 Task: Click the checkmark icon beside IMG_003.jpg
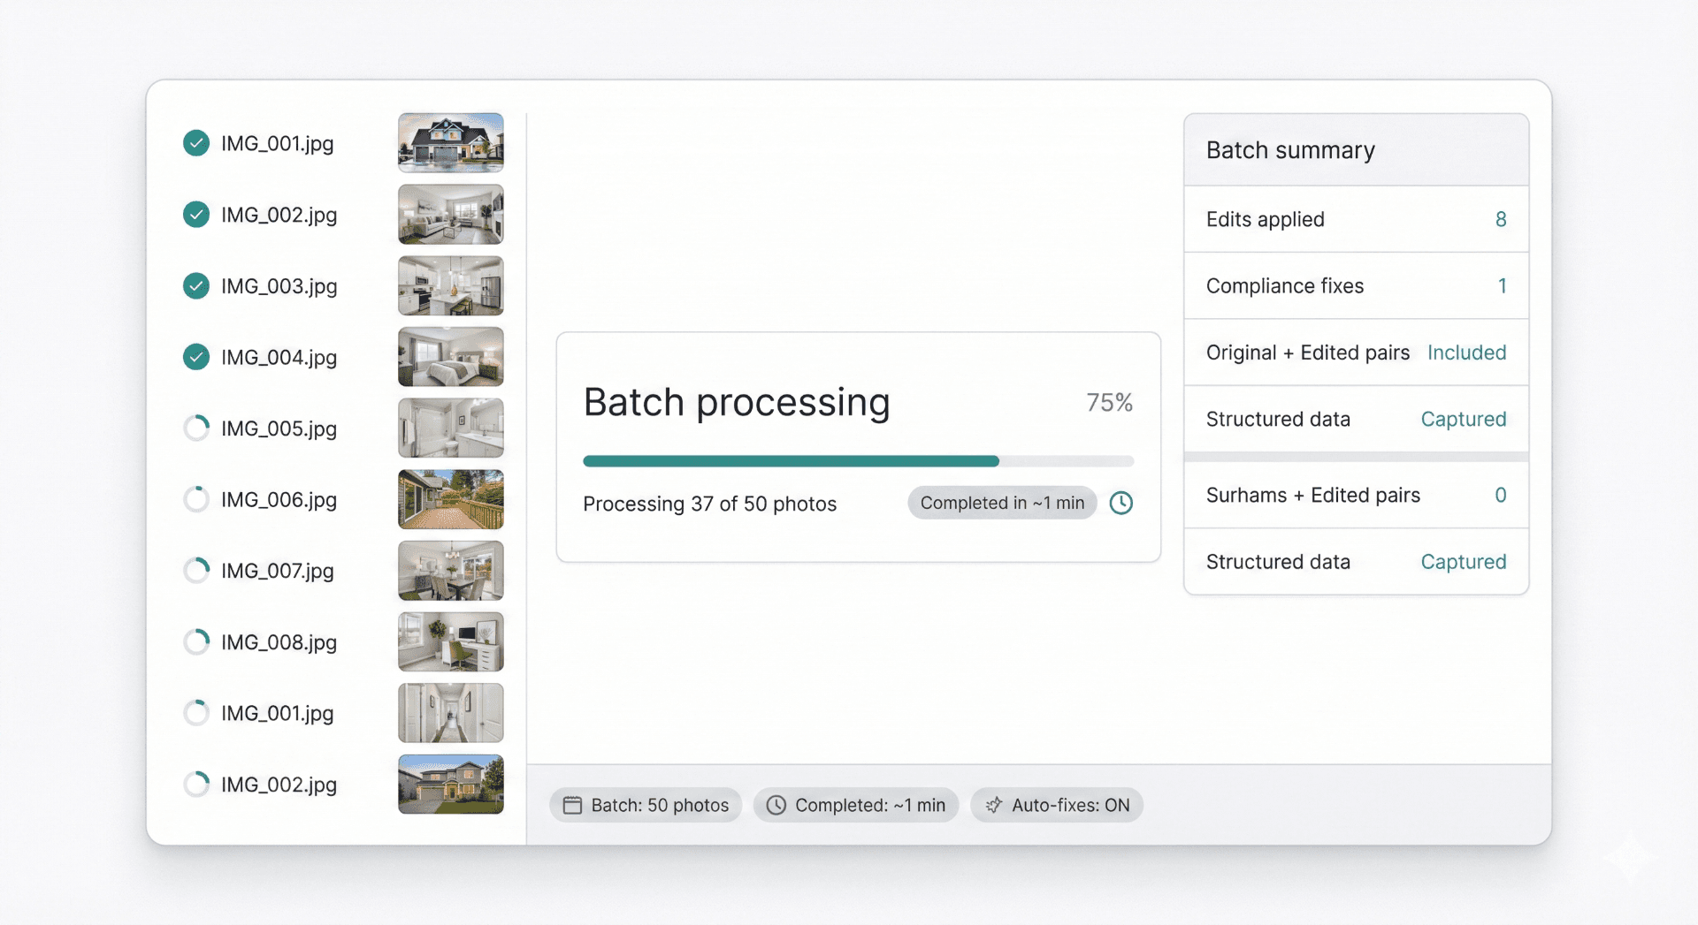click(196, 285)
